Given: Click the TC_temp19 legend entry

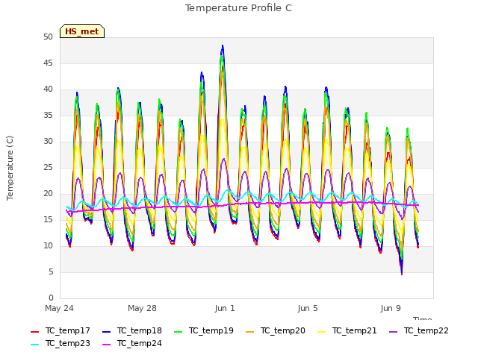Looking at the screenshot, I should click(204, 330).
